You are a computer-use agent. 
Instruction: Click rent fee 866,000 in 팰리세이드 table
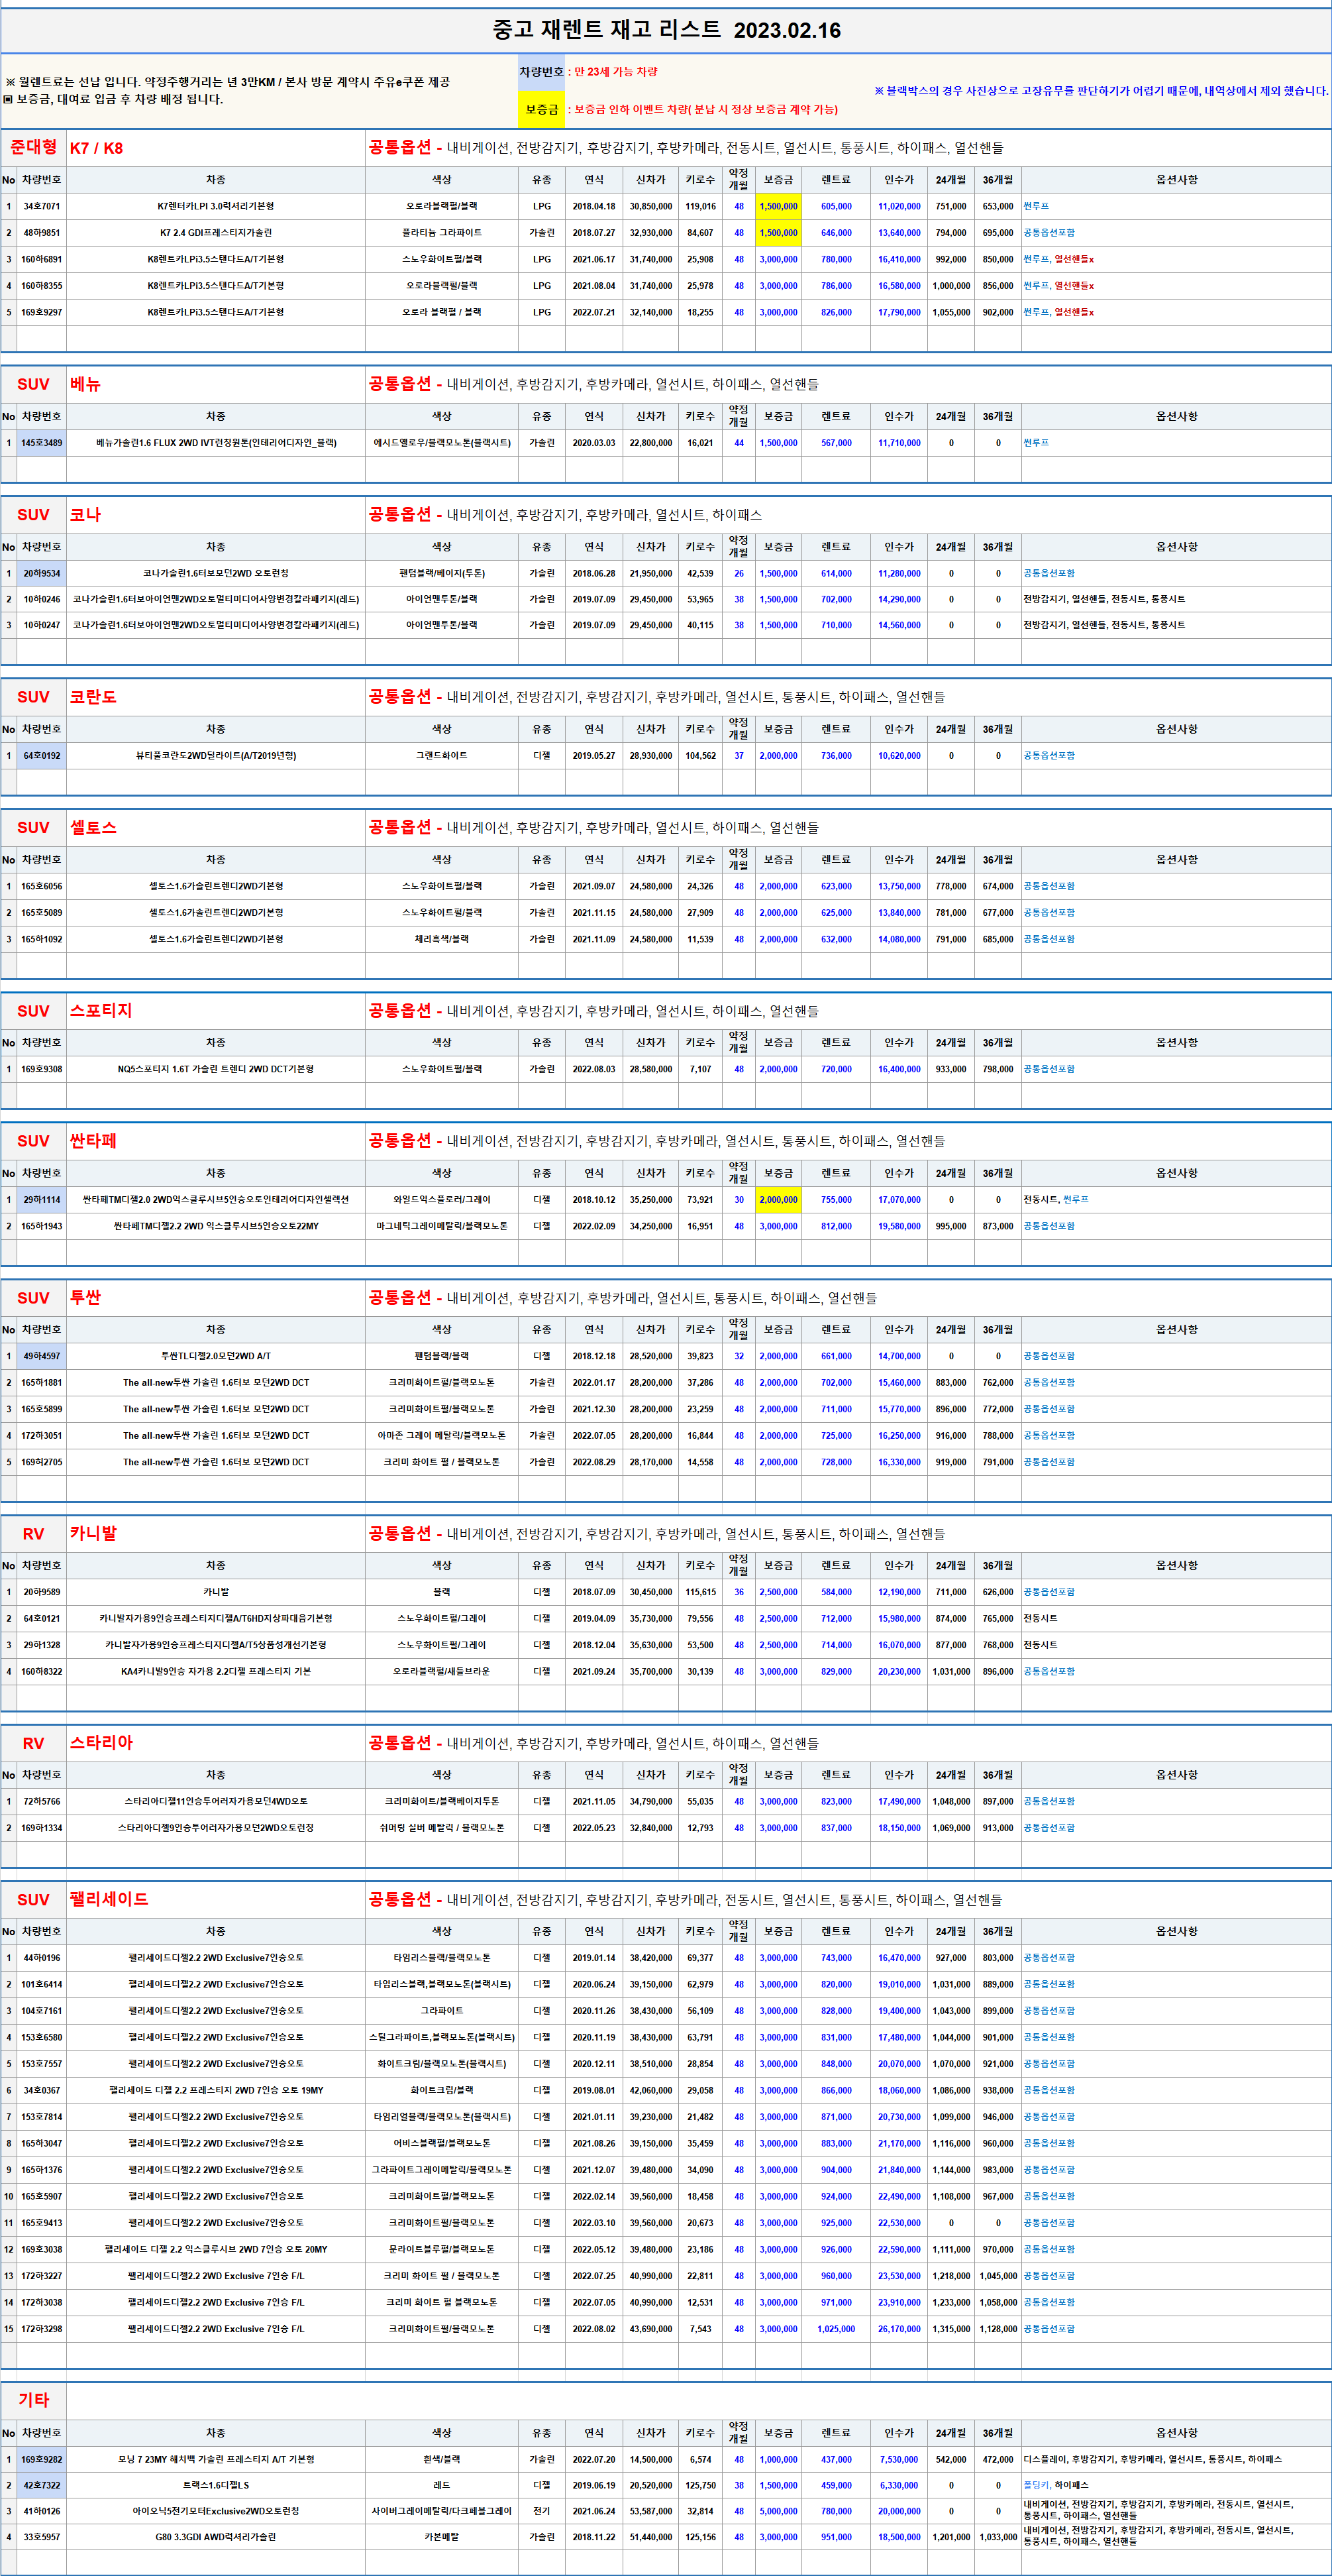[x=837, y=2091]
